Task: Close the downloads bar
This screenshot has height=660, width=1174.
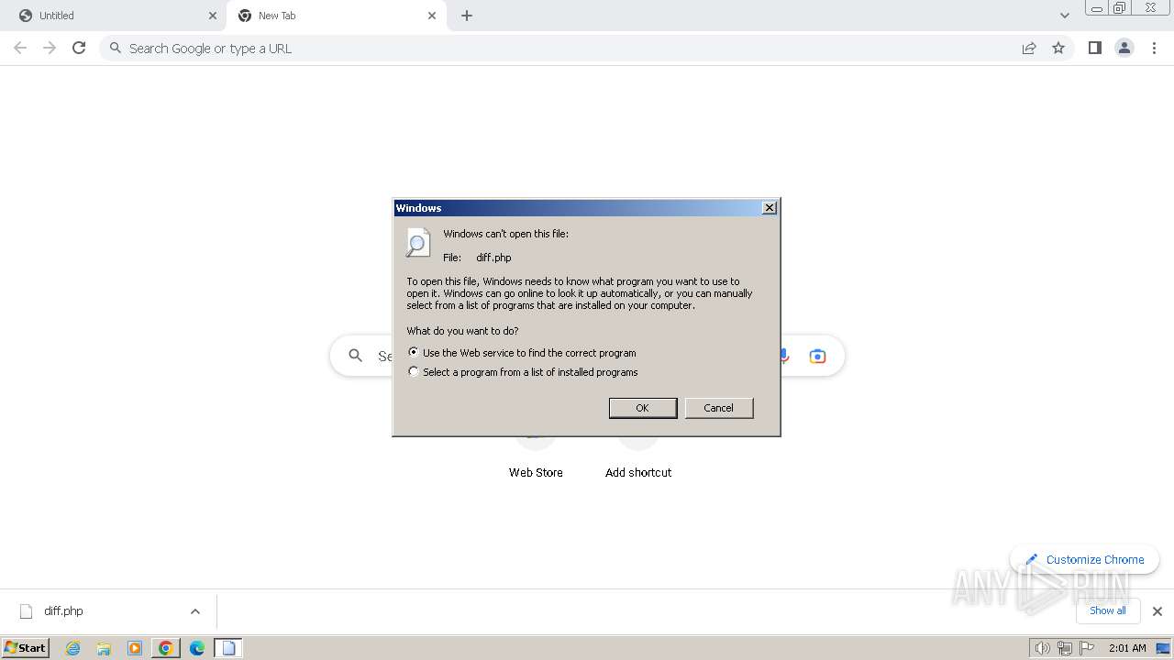Action: point(1157,611)
